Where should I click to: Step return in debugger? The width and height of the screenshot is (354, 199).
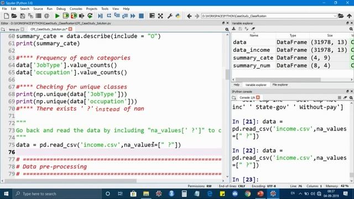[x=125, y=16]
